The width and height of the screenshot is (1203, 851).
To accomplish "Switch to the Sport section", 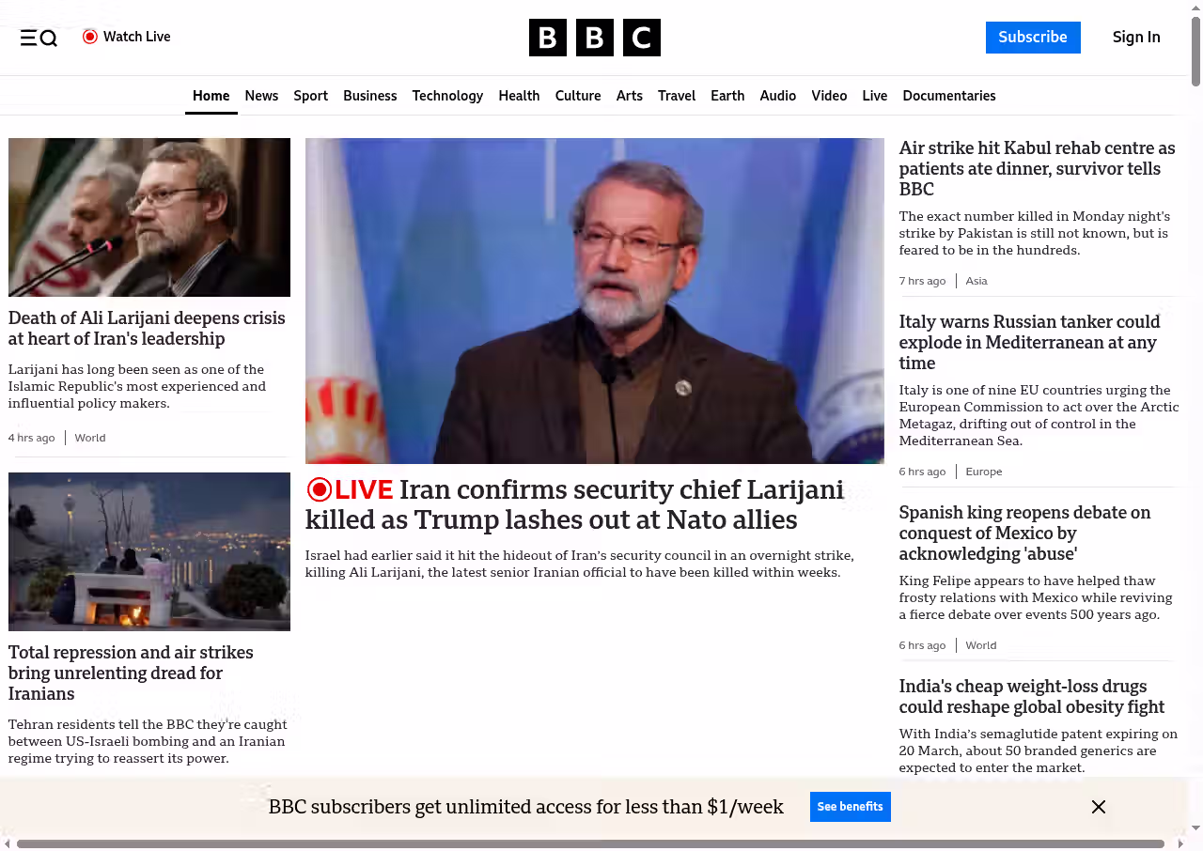I will pos(310,96).
